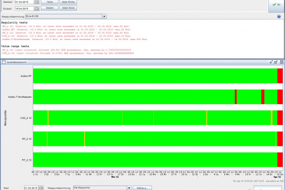Click the letzte Woche button
The image size is (285, 190).
(68, 2)
